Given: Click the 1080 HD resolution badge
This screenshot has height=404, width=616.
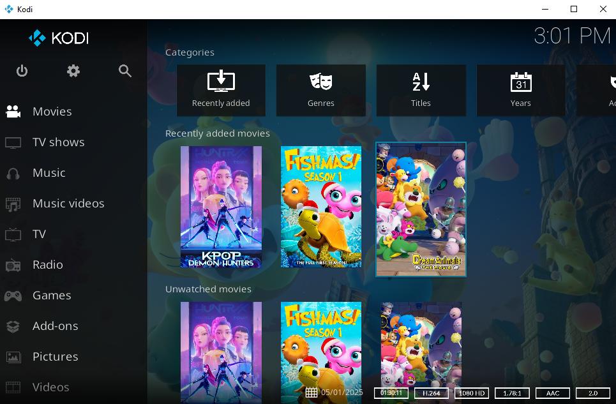Looking at the screenshot, I should coord(472,393).
